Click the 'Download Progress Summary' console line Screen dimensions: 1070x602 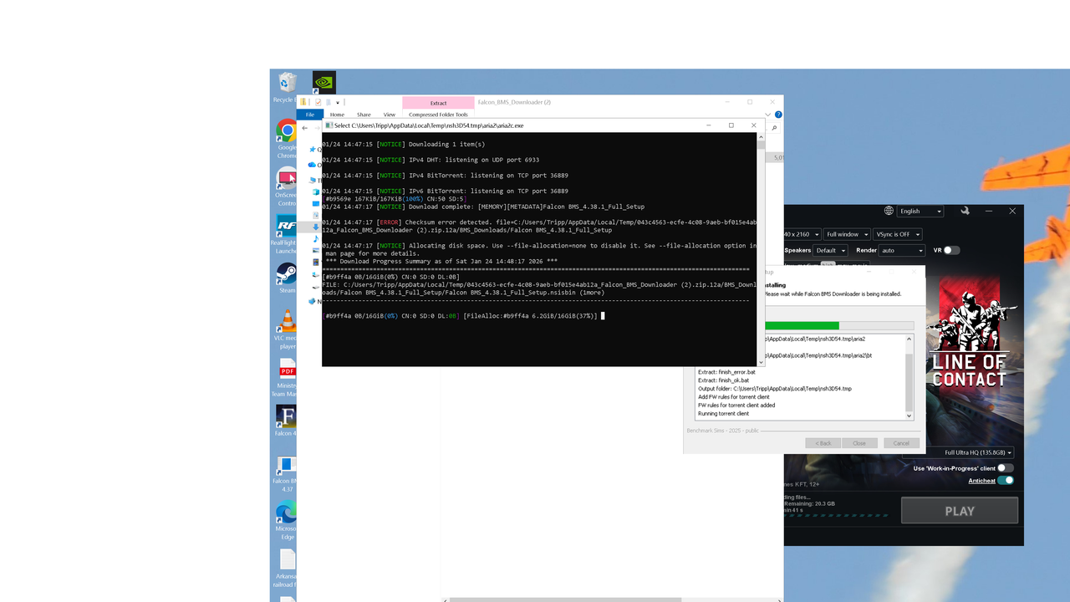click(441, 262)
